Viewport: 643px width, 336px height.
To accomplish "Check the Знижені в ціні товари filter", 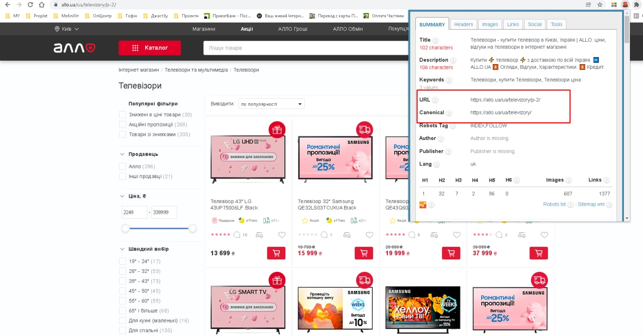I will point(123,115).
